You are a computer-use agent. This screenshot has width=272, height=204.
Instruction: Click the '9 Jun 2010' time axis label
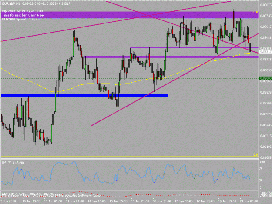point(8,201)
